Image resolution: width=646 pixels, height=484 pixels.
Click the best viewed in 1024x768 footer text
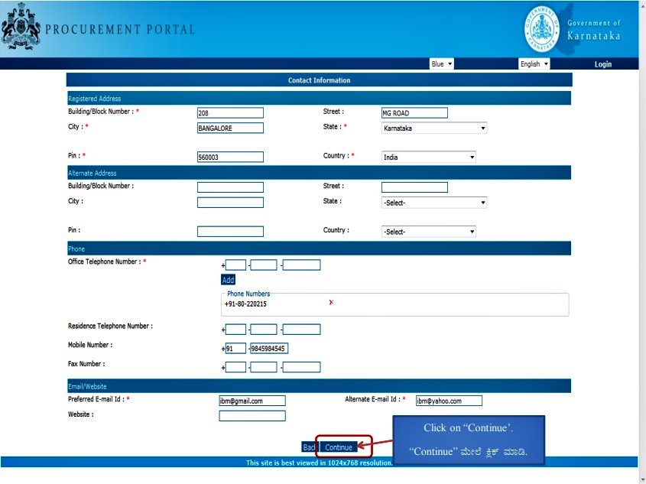pos(320,463)
